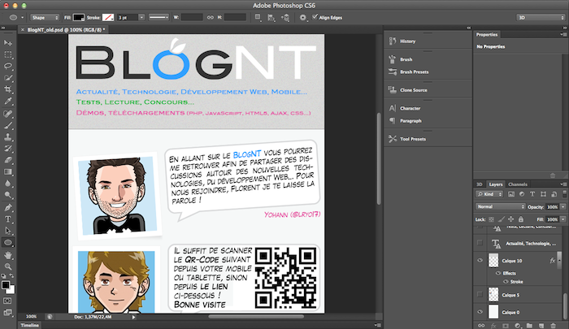Switch to the 3D panel tab
The height and width of the screenshot is (329, 569).
[479, 184]
